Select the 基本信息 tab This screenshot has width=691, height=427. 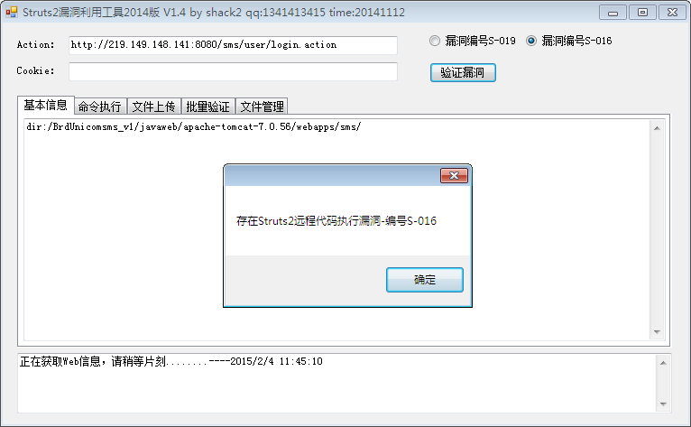pyautogui.click(x=45, y=105)
